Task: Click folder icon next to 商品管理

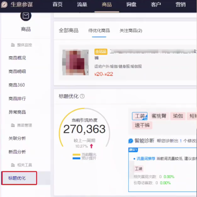Action: [x=13, y=125]
